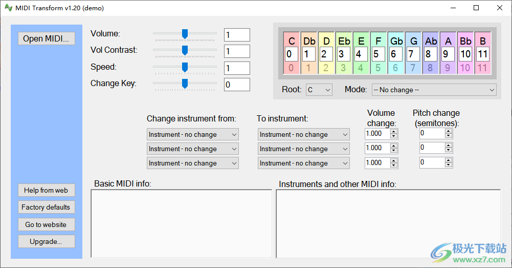Click the Eb note mapping field
Screen dimensions: 512x268
click(344, 54)
